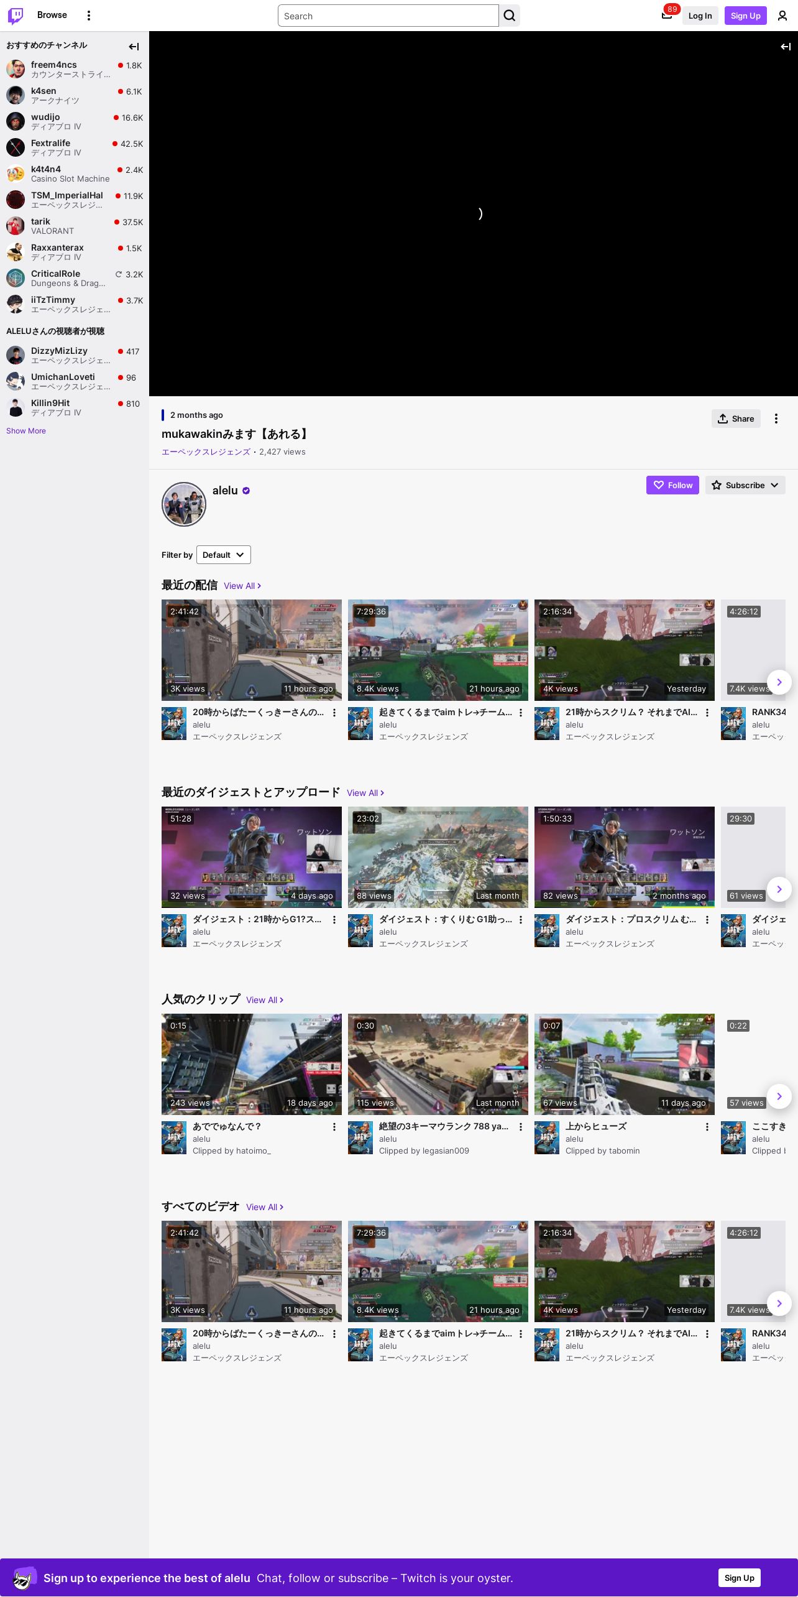Open freem4ncs channel avatar
This screenshot has width=798, height=1597.
(16, 69)
